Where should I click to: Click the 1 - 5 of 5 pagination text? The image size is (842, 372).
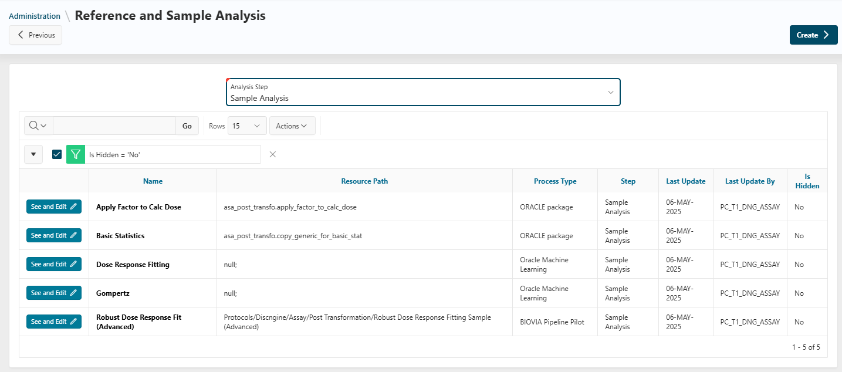[x=806, y=347]
